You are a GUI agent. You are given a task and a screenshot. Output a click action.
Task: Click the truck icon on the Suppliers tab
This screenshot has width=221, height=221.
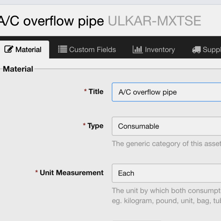pos(196,50)
